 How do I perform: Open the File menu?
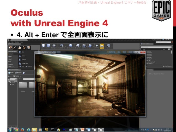[x=9, y=42]
